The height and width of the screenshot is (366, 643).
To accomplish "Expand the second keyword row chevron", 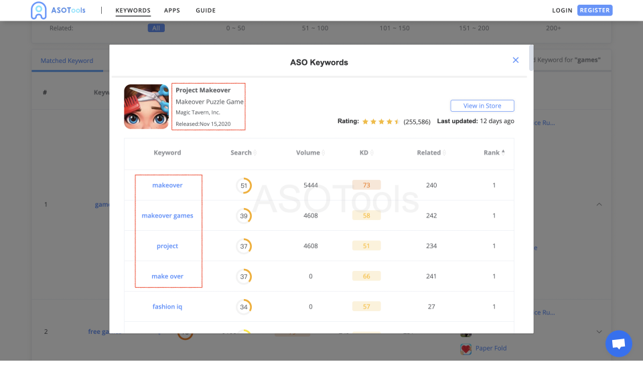I will point(599,332).
